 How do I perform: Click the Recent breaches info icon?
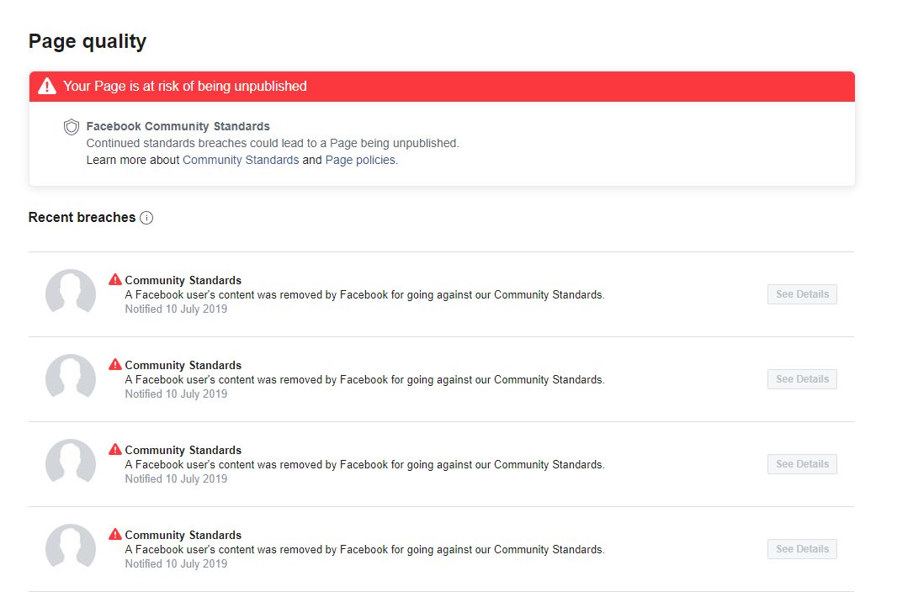pos(146,218)
